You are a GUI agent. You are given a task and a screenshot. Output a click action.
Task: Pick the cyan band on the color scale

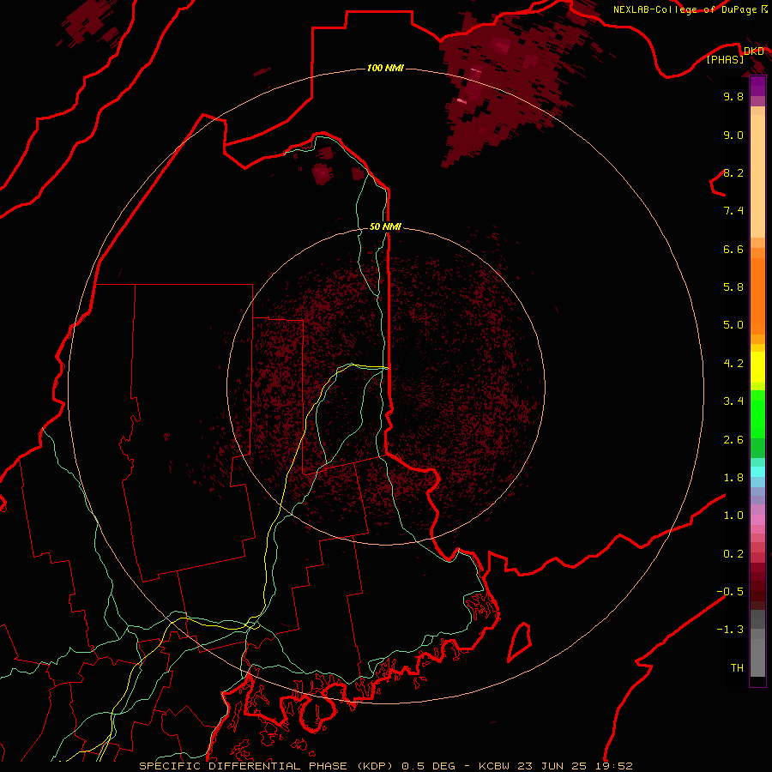point(757,472)
